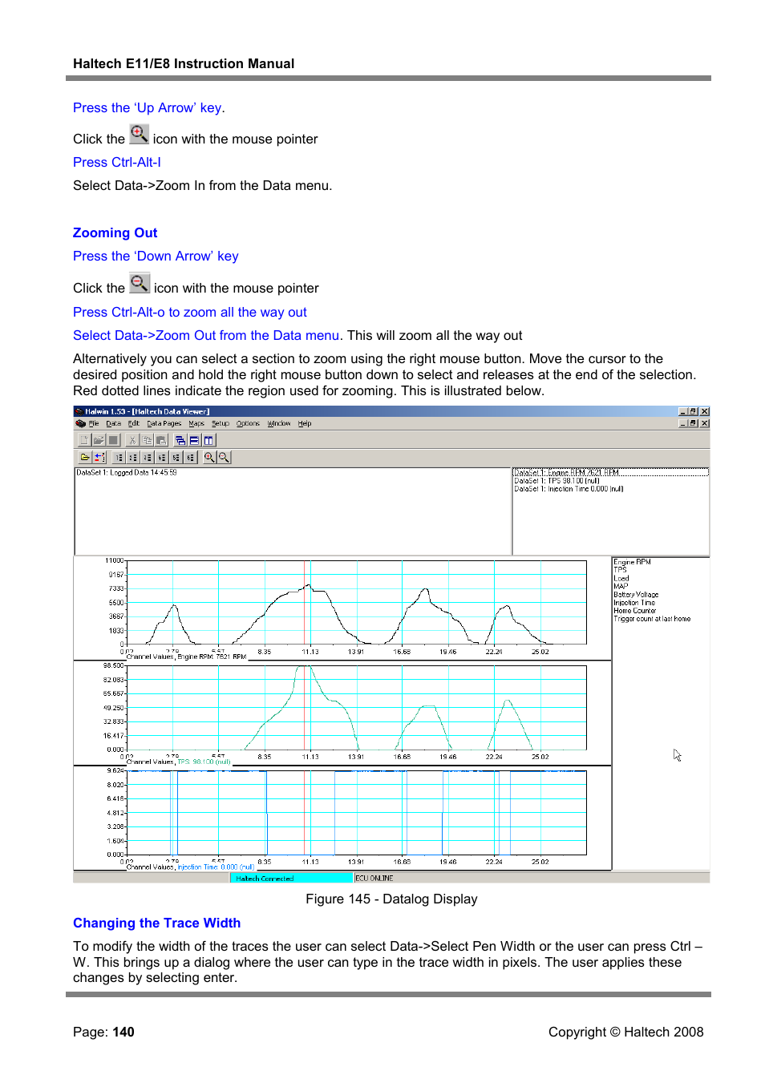The width and height of the screenshot is (765, 1083).
Task: Restore the inner Data Viewer child window
Action: click(x=694, y=423)
